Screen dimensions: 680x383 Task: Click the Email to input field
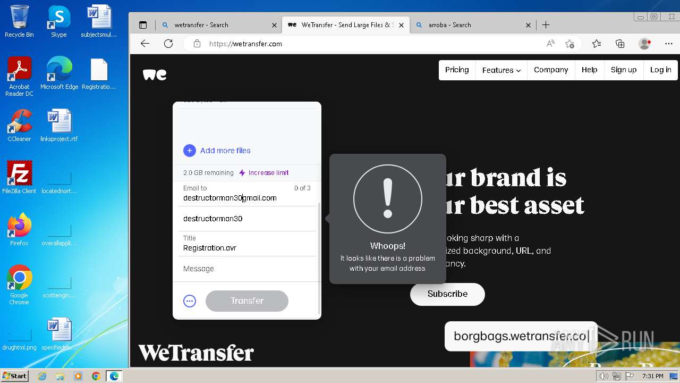(x=247, y=194)
